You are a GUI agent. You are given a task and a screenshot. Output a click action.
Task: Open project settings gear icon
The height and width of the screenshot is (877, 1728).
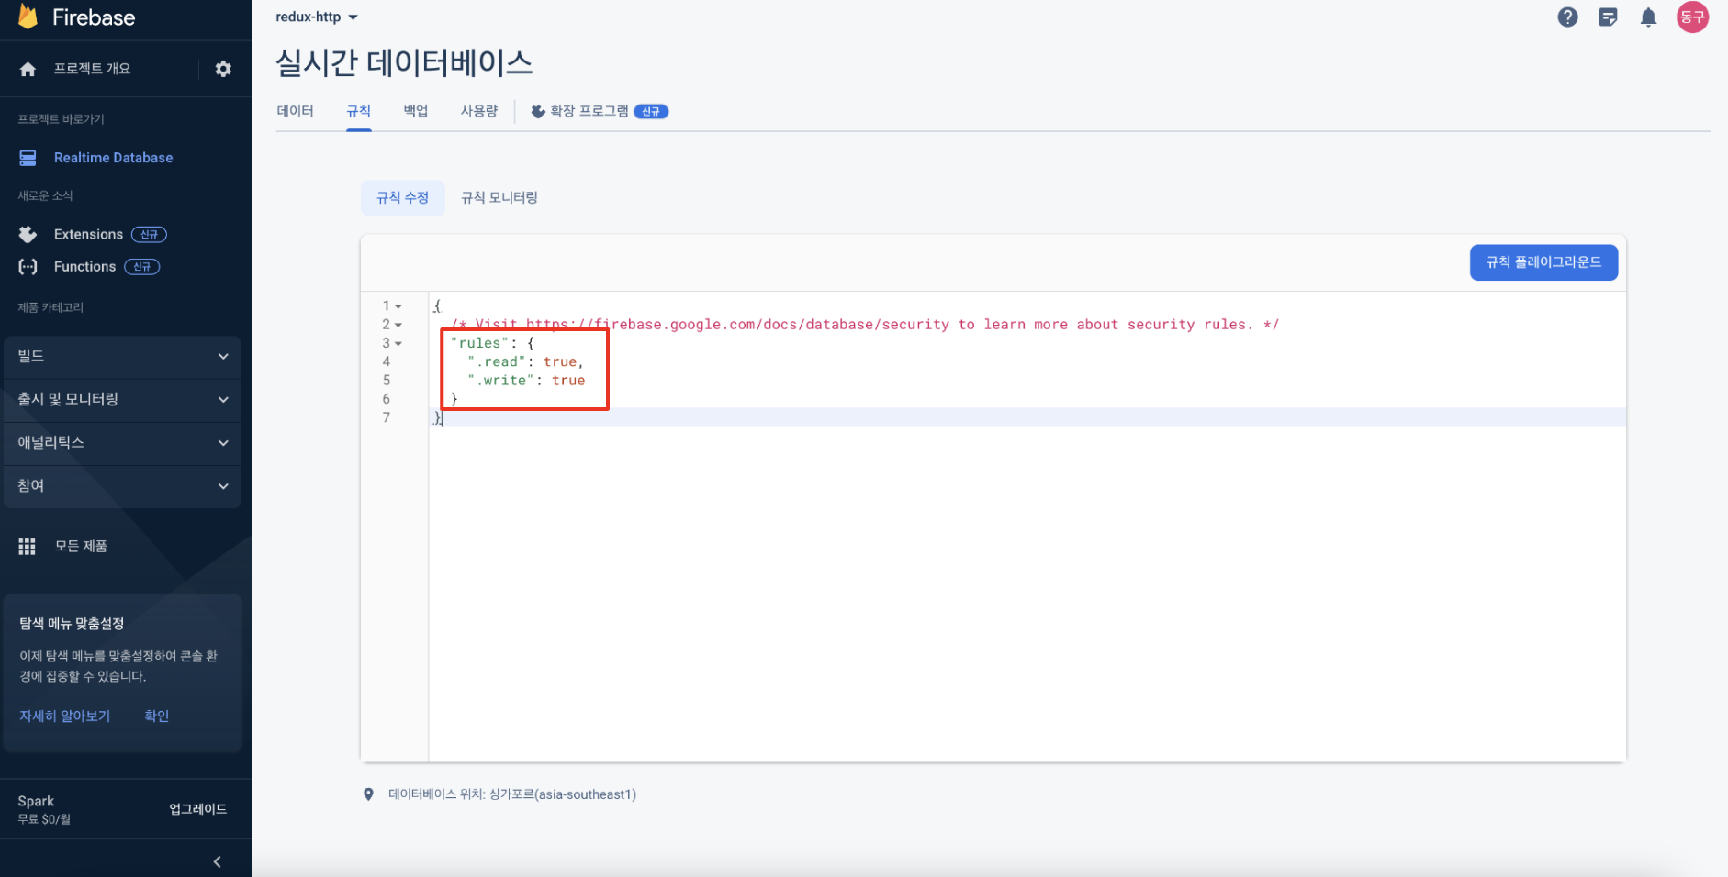tap(223, 69)
